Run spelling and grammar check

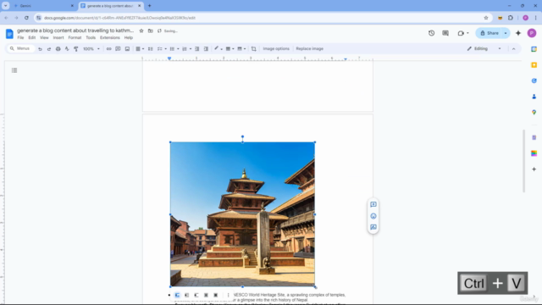[x=67, y=49]
